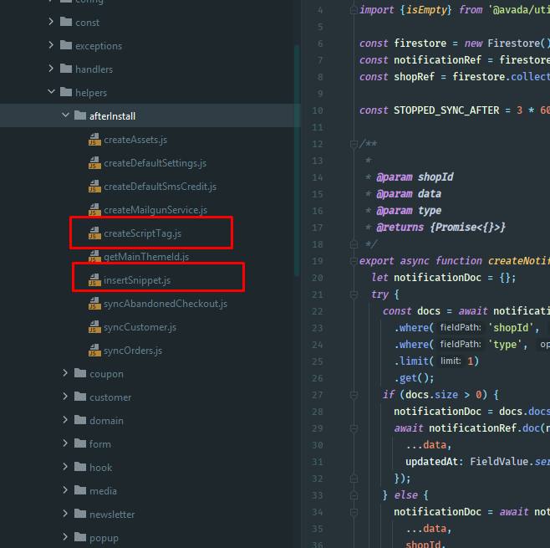Click the JS icon beside createDefaultSettings.js
Screen dimensions: 550x548
(x=94, y=163)
